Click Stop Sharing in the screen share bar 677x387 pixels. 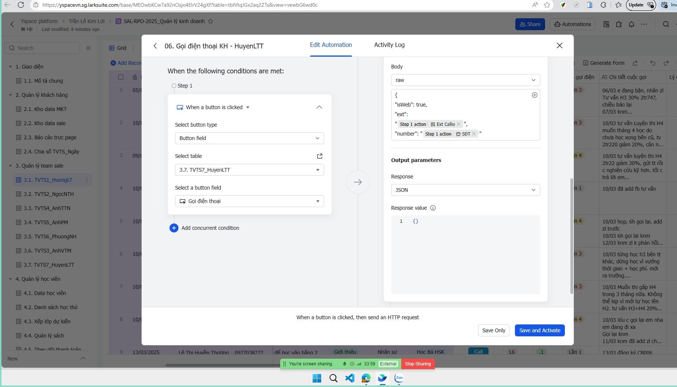[x=418, y=364]
